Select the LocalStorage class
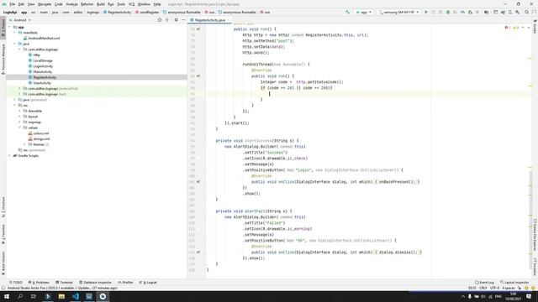Viewport: 538px width, 302px height. pos(40,60)
